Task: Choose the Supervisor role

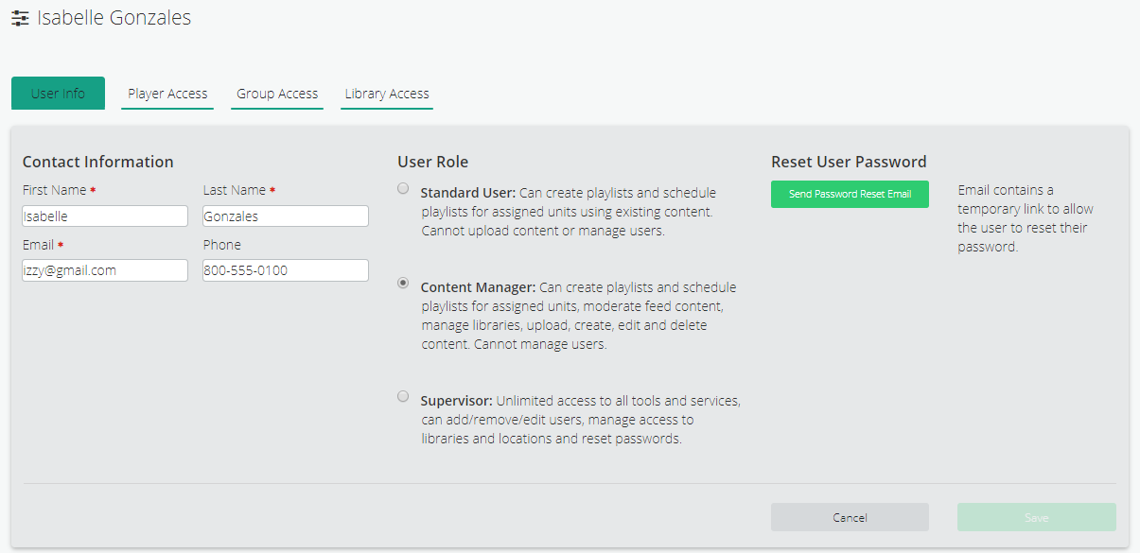Action: 403,396
